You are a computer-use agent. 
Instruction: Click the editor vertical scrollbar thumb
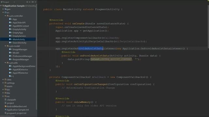tap(208, 27)
